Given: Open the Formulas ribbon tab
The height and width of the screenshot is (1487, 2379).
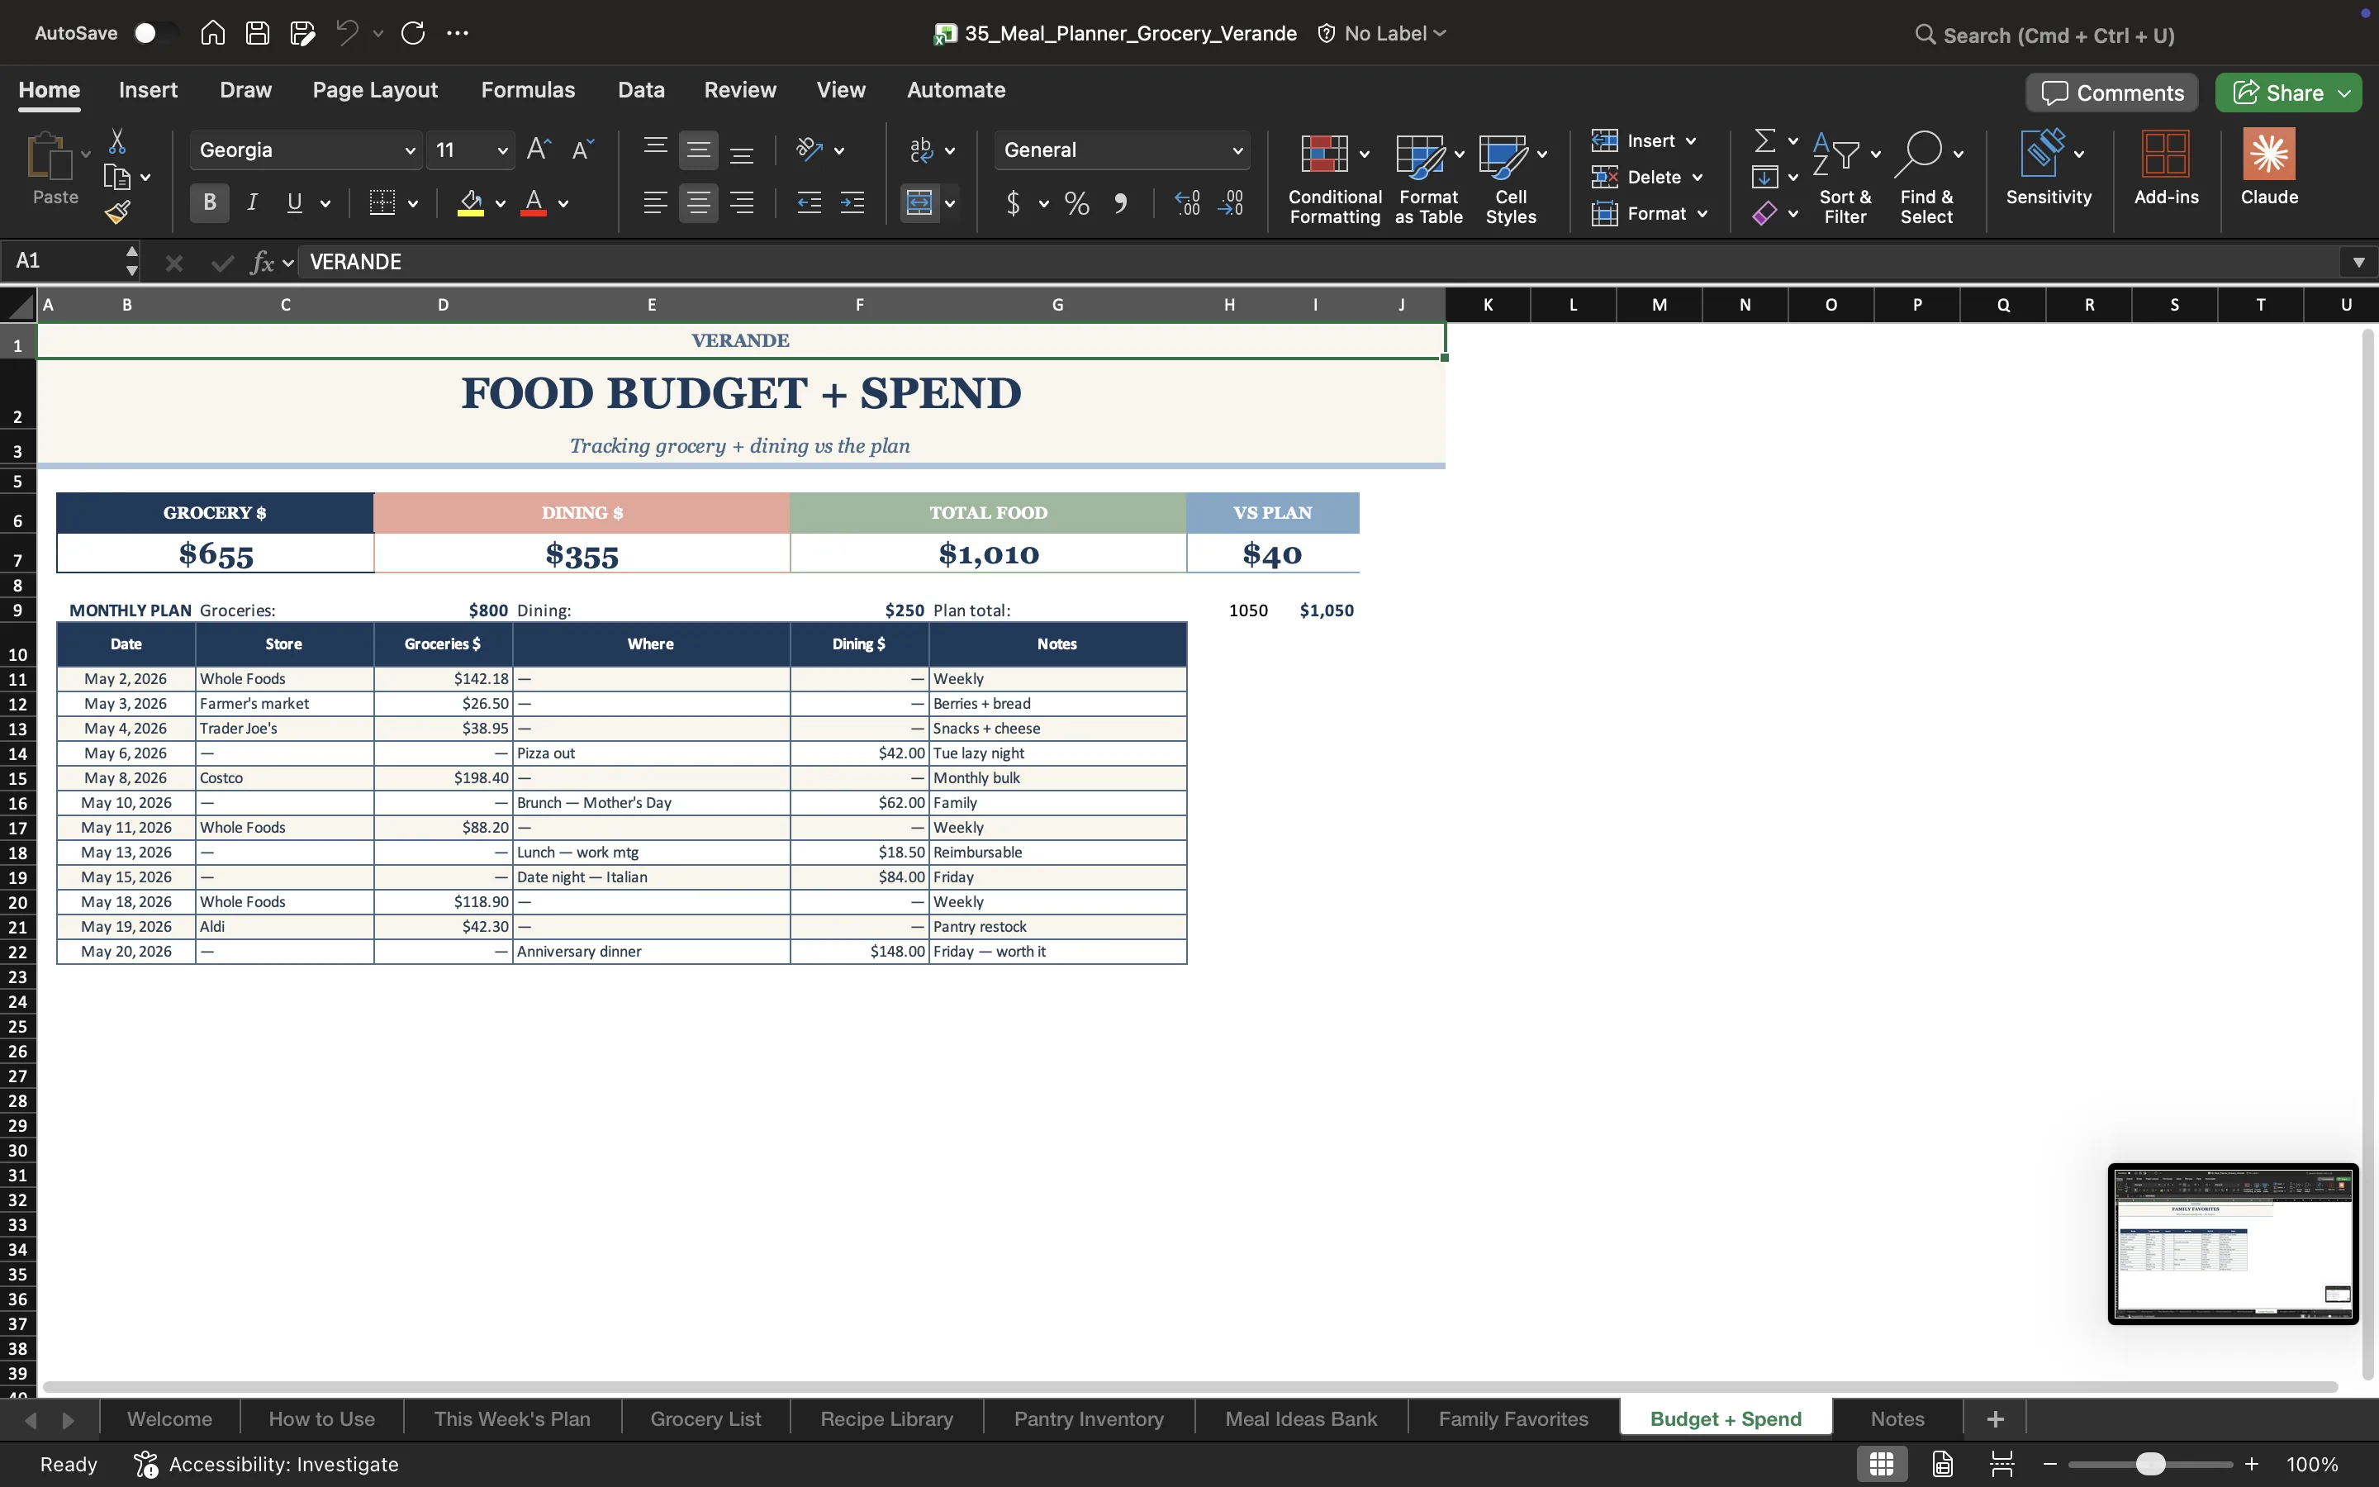Looking at the screenshot, I should point(528,89).
